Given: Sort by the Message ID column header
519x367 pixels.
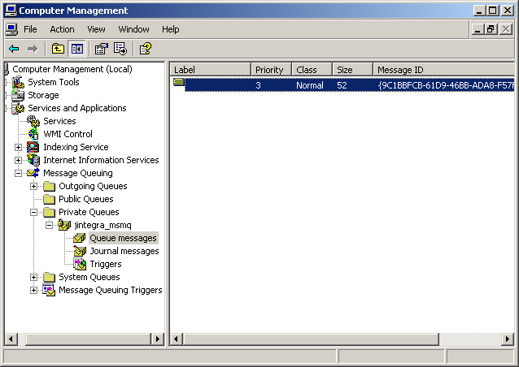Looking at the screenshot, I should (443, 70).
